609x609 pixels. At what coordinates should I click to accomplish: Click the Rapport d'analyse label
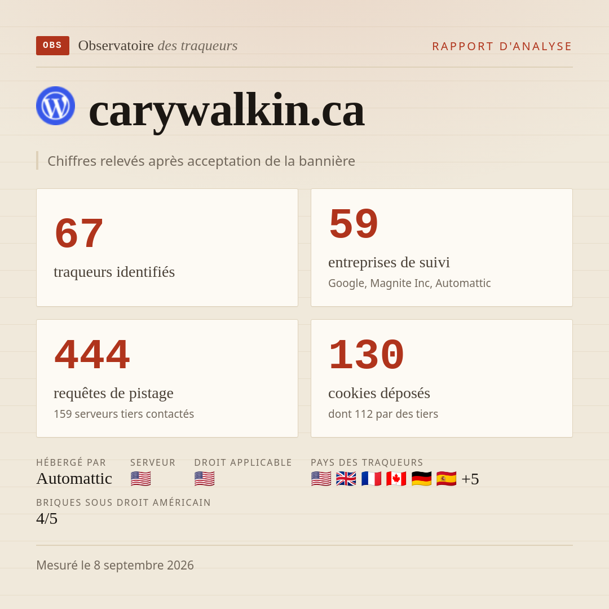pos(502,46)
